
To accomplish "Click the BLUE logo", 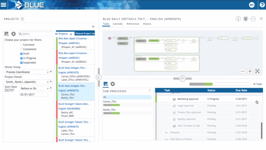I will click(30, 5).
